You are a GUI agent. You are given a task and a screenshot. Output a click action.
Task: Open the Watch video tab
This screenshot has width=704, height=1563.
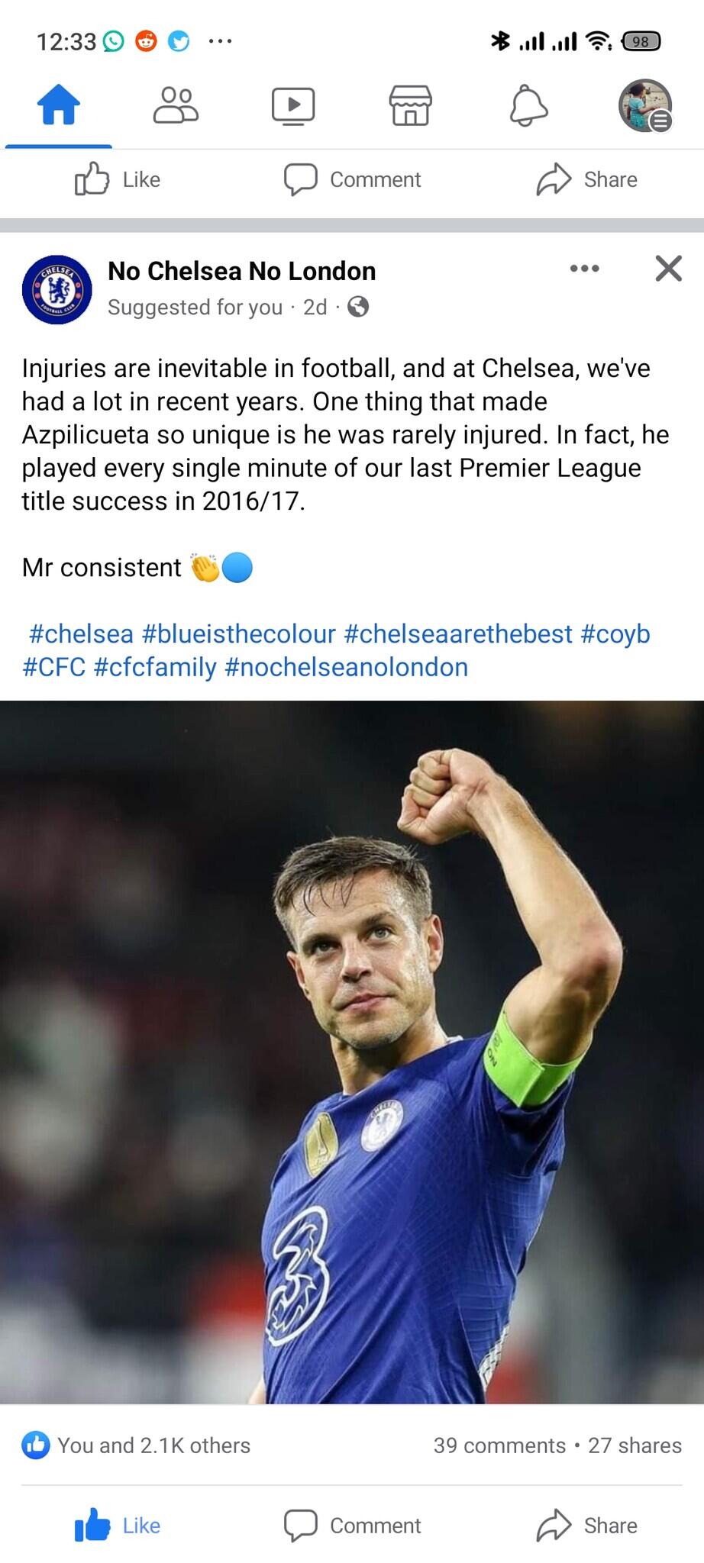click(x=293, y=105)
